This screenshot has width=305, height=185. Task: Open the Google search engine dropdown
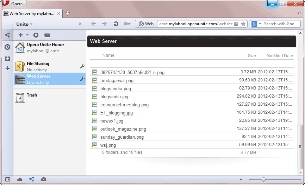[257, 24]
